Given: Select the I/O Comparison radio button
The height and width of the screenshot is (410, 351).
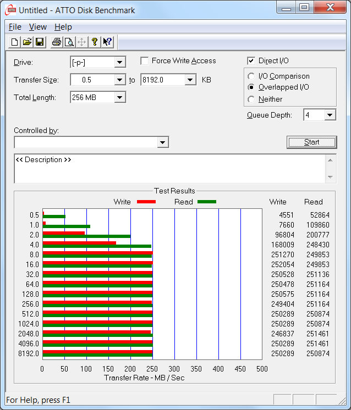Looking at the screenshot, I should pos(251,76).
